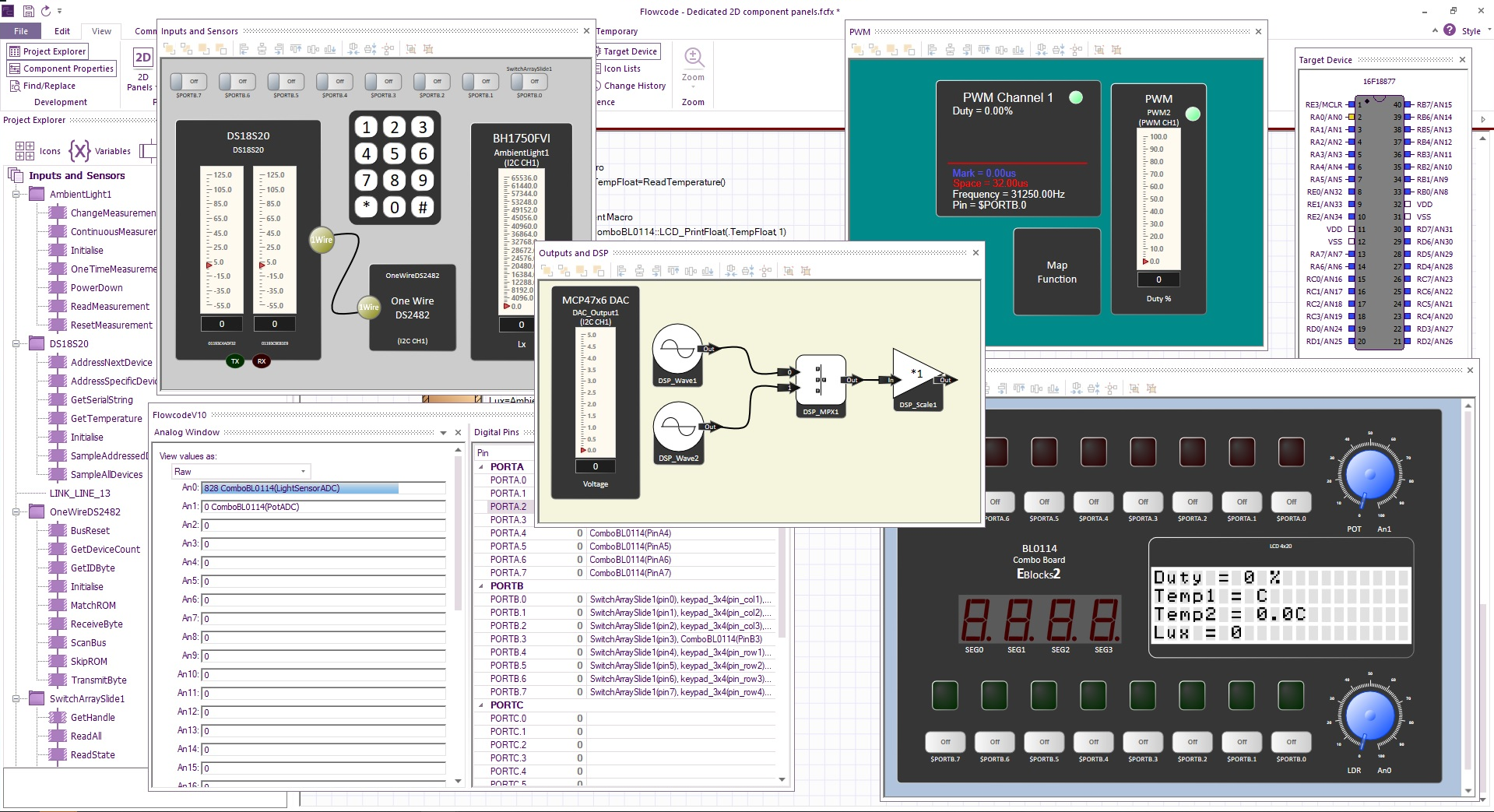Click Align Left icon in PWM toolbar
The height and width of the screenshot is (812, 1494).
pyautogui.click(x=932, y=50)
